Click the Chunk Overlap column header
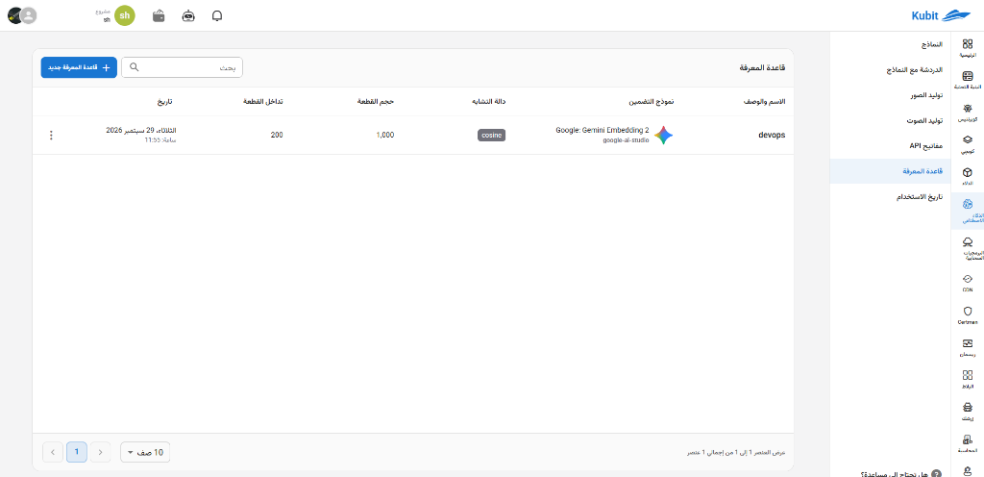984x477 pixels. 263,101
